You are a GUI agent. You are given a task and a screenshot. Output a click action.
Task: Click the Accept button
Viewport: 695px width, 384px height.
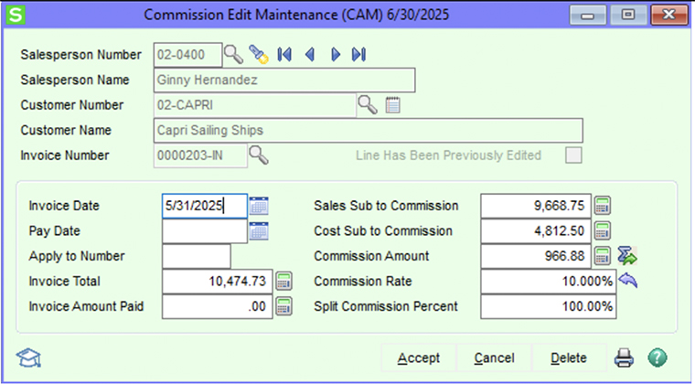pos(419,357)
